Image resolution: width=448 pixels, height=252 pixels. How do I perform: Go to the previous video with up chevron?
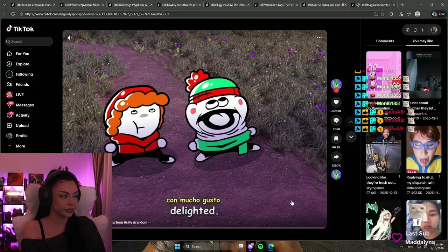351,121
